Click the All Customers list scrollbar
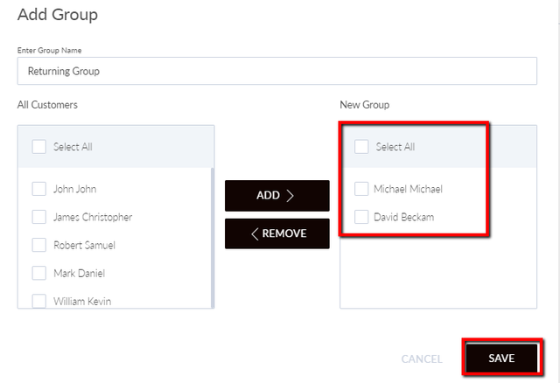This screenshot has height=383, width=560. coord(213,237)
